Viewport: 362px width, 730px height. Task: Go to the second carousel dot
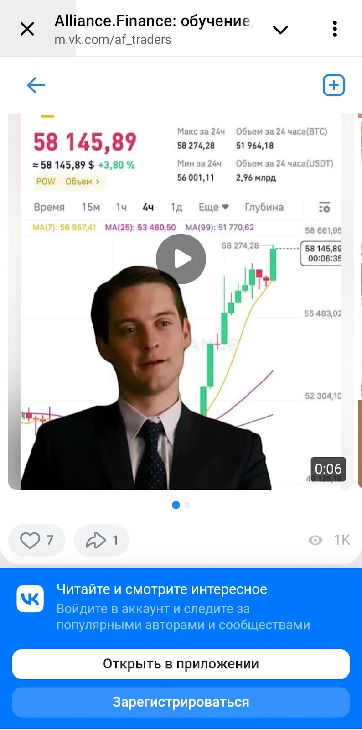point(187,505)
